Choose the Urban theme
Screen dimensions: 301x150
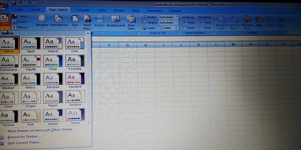pos(53,117)
